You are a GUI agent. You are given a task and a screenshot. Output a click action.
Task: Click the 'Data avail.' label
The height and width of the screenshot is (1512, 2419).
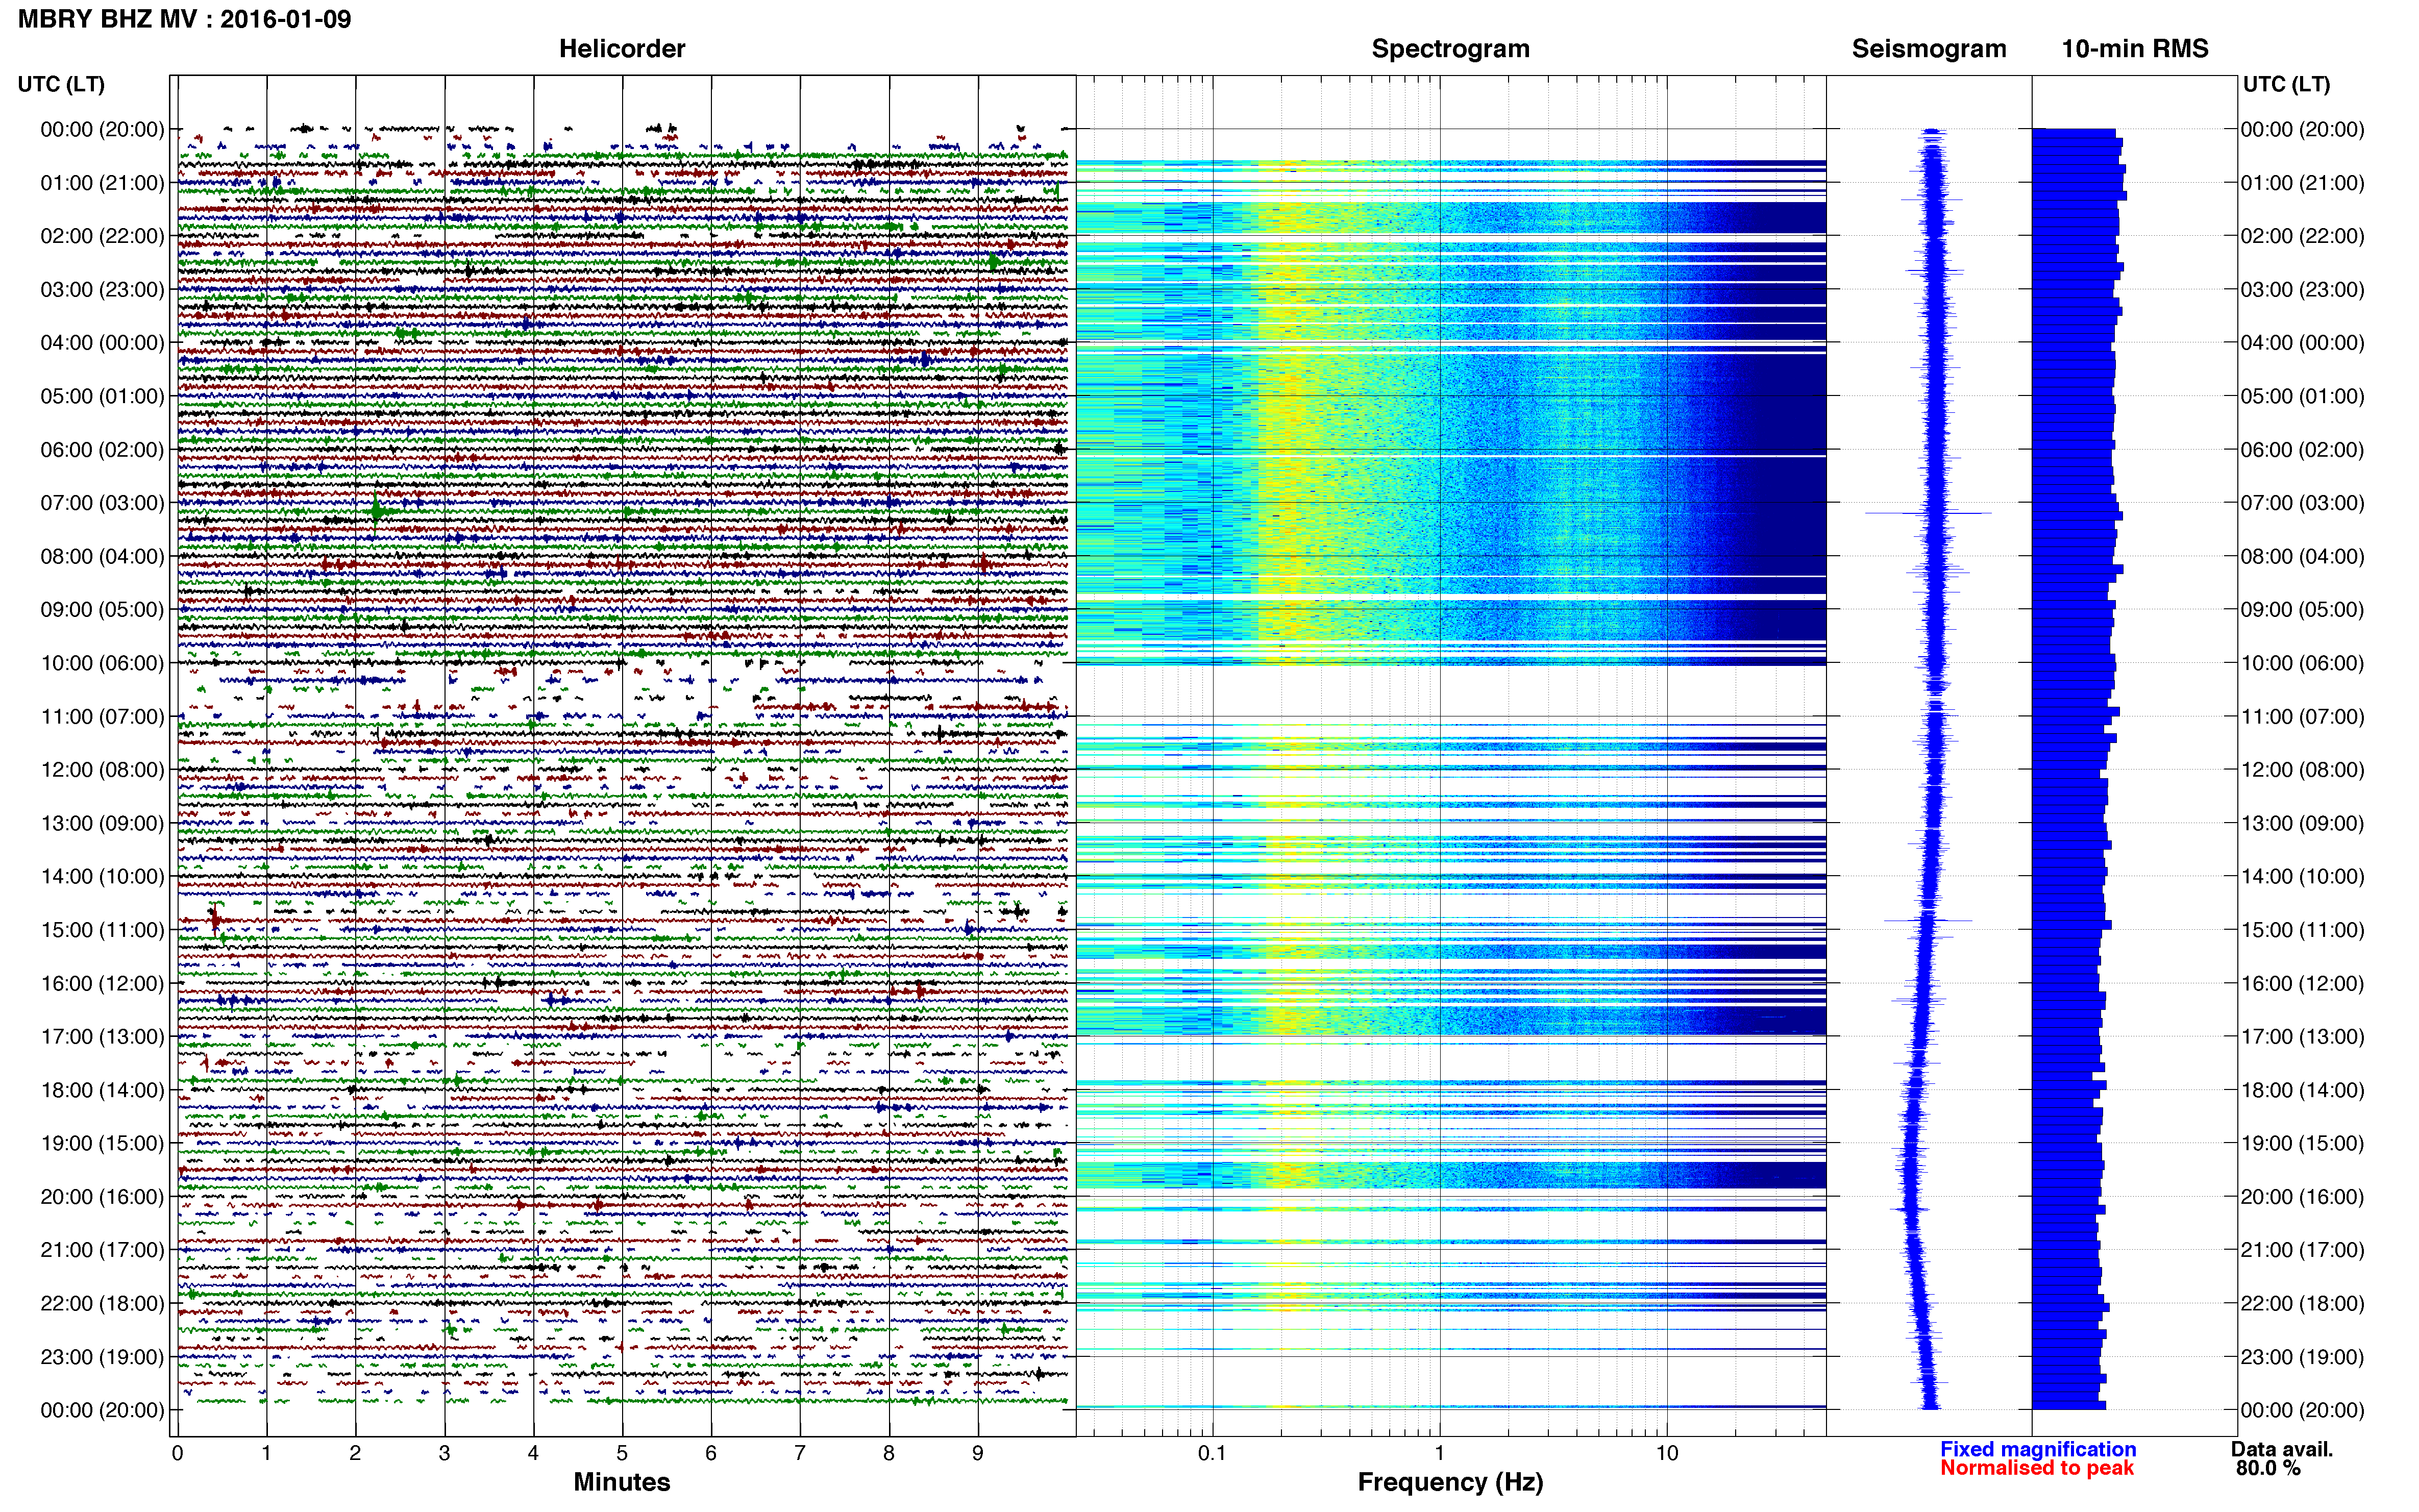[2282, 1450]
